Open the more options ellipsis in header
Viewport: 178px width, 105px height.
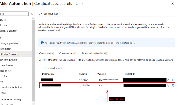[83, 4]
